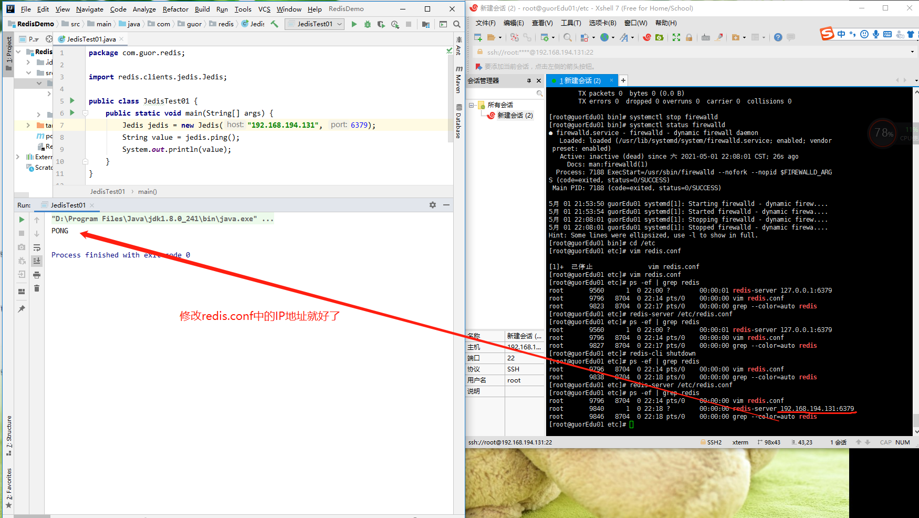Collapse the 所有会话 tree node

[x=471, y=105]
